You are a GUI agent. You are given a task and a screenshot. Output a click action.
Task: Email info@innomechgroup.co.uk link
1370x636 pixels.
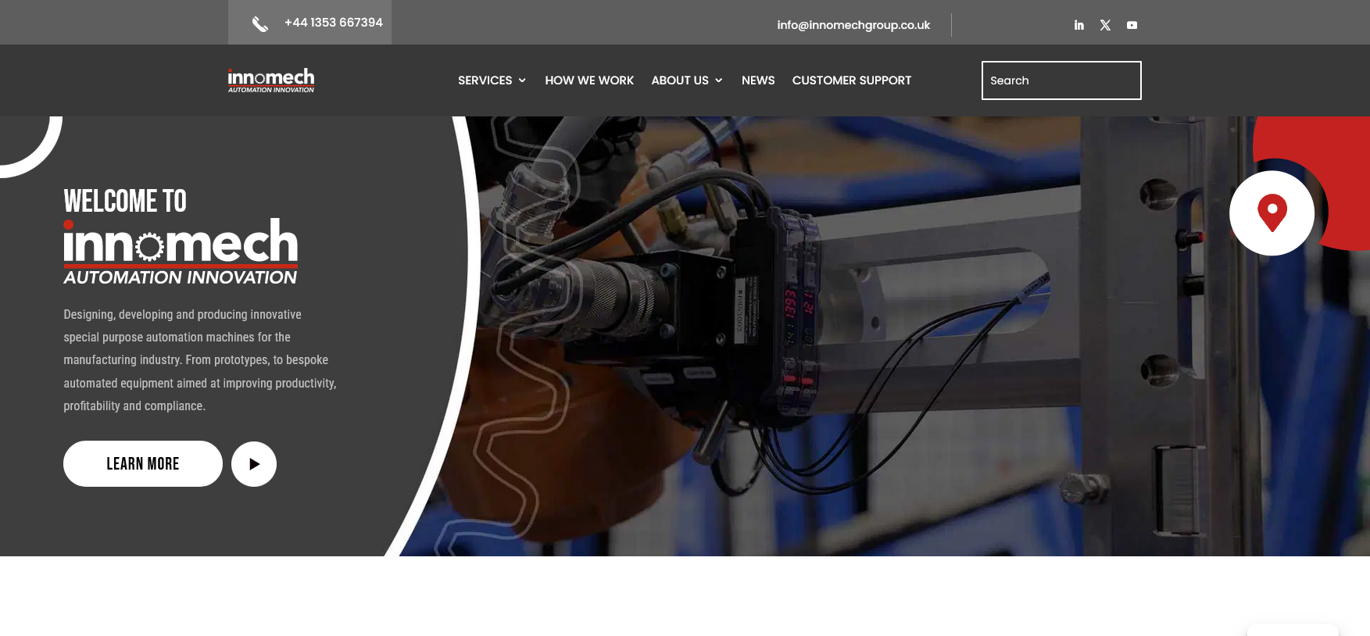(x=853, y=25)
